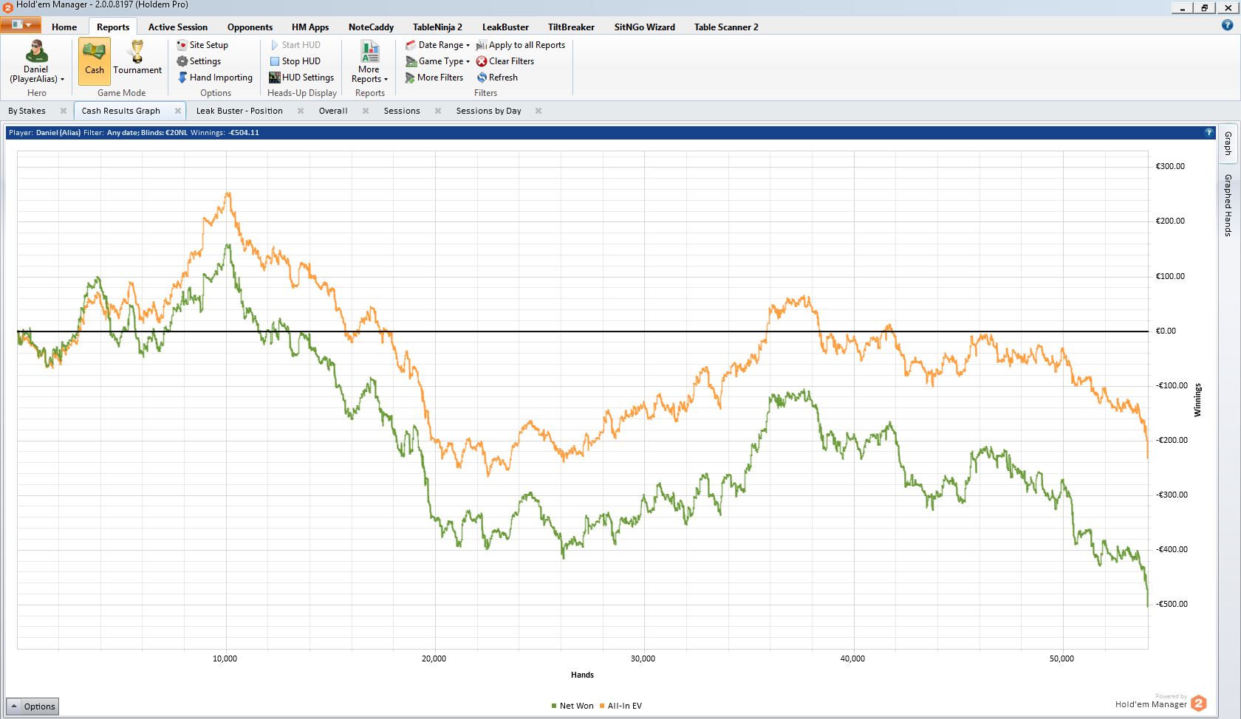Open the Graphed Hands side panel

[x=1228, y=205]
